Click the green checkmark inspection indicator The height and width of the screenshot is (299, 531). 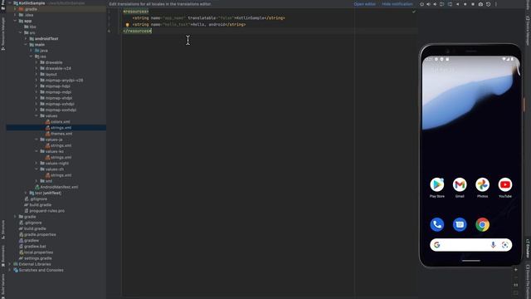[413, 12]
